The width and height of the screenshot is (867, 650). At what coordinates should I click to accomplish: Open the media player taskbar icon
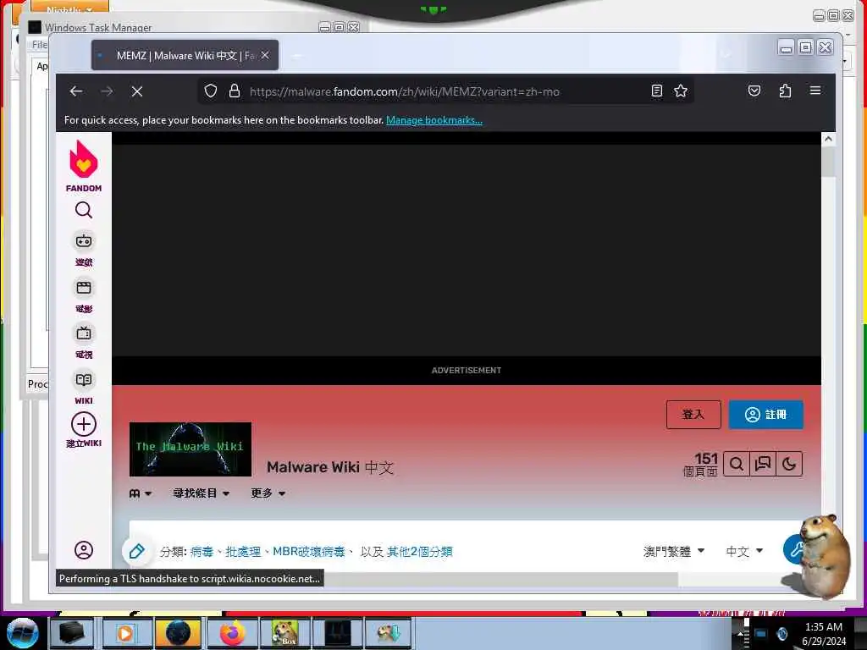coord(127,633)
